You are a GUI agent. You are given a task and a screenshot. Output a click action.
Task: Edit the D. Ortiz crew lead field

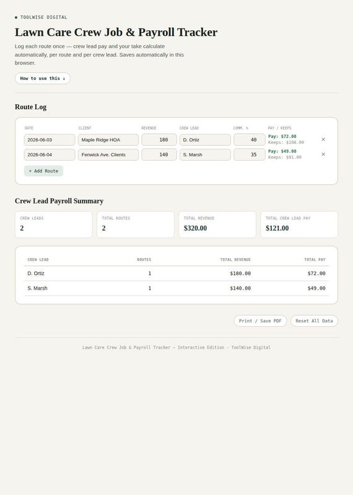(205, 140)
